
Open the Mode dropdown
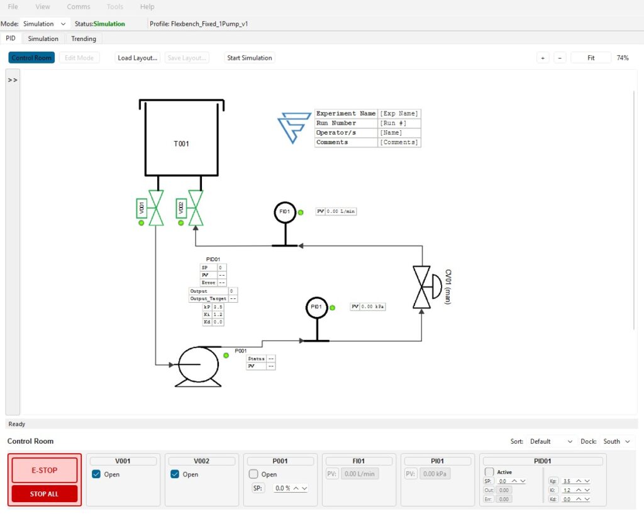click(x=43, y=24)
